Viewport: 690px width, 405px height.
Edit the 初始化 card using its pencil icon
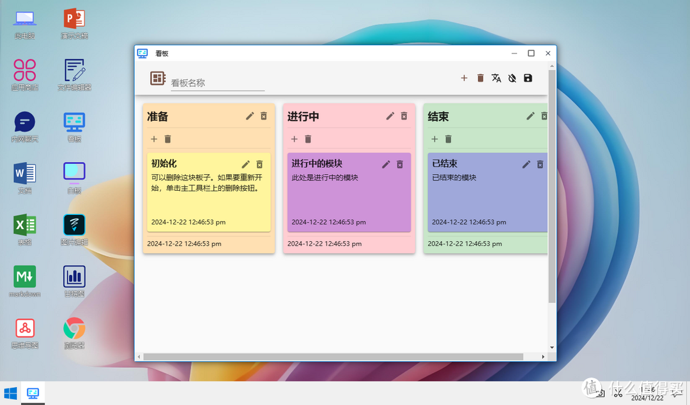245,164
